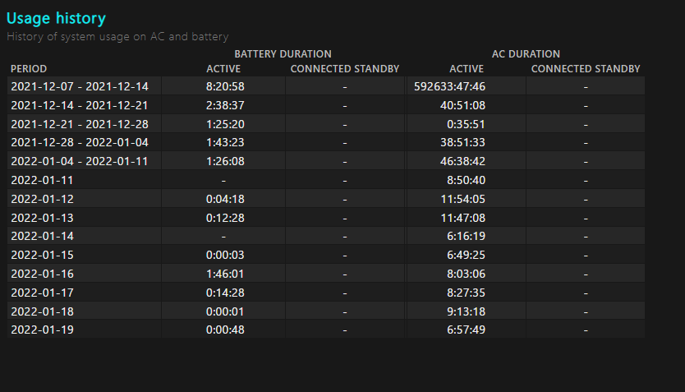This screenshot has width=685, height=392.
Task: Click battery active value 8:20:58
Action: coord(225,86)
